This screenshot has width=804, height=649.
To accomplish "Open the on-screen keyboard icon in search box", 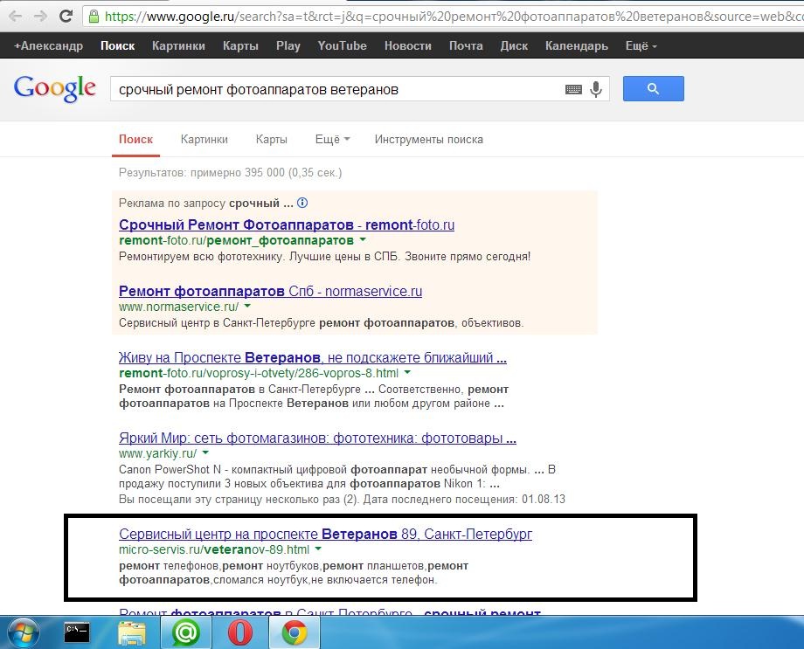I will [573, 90].
